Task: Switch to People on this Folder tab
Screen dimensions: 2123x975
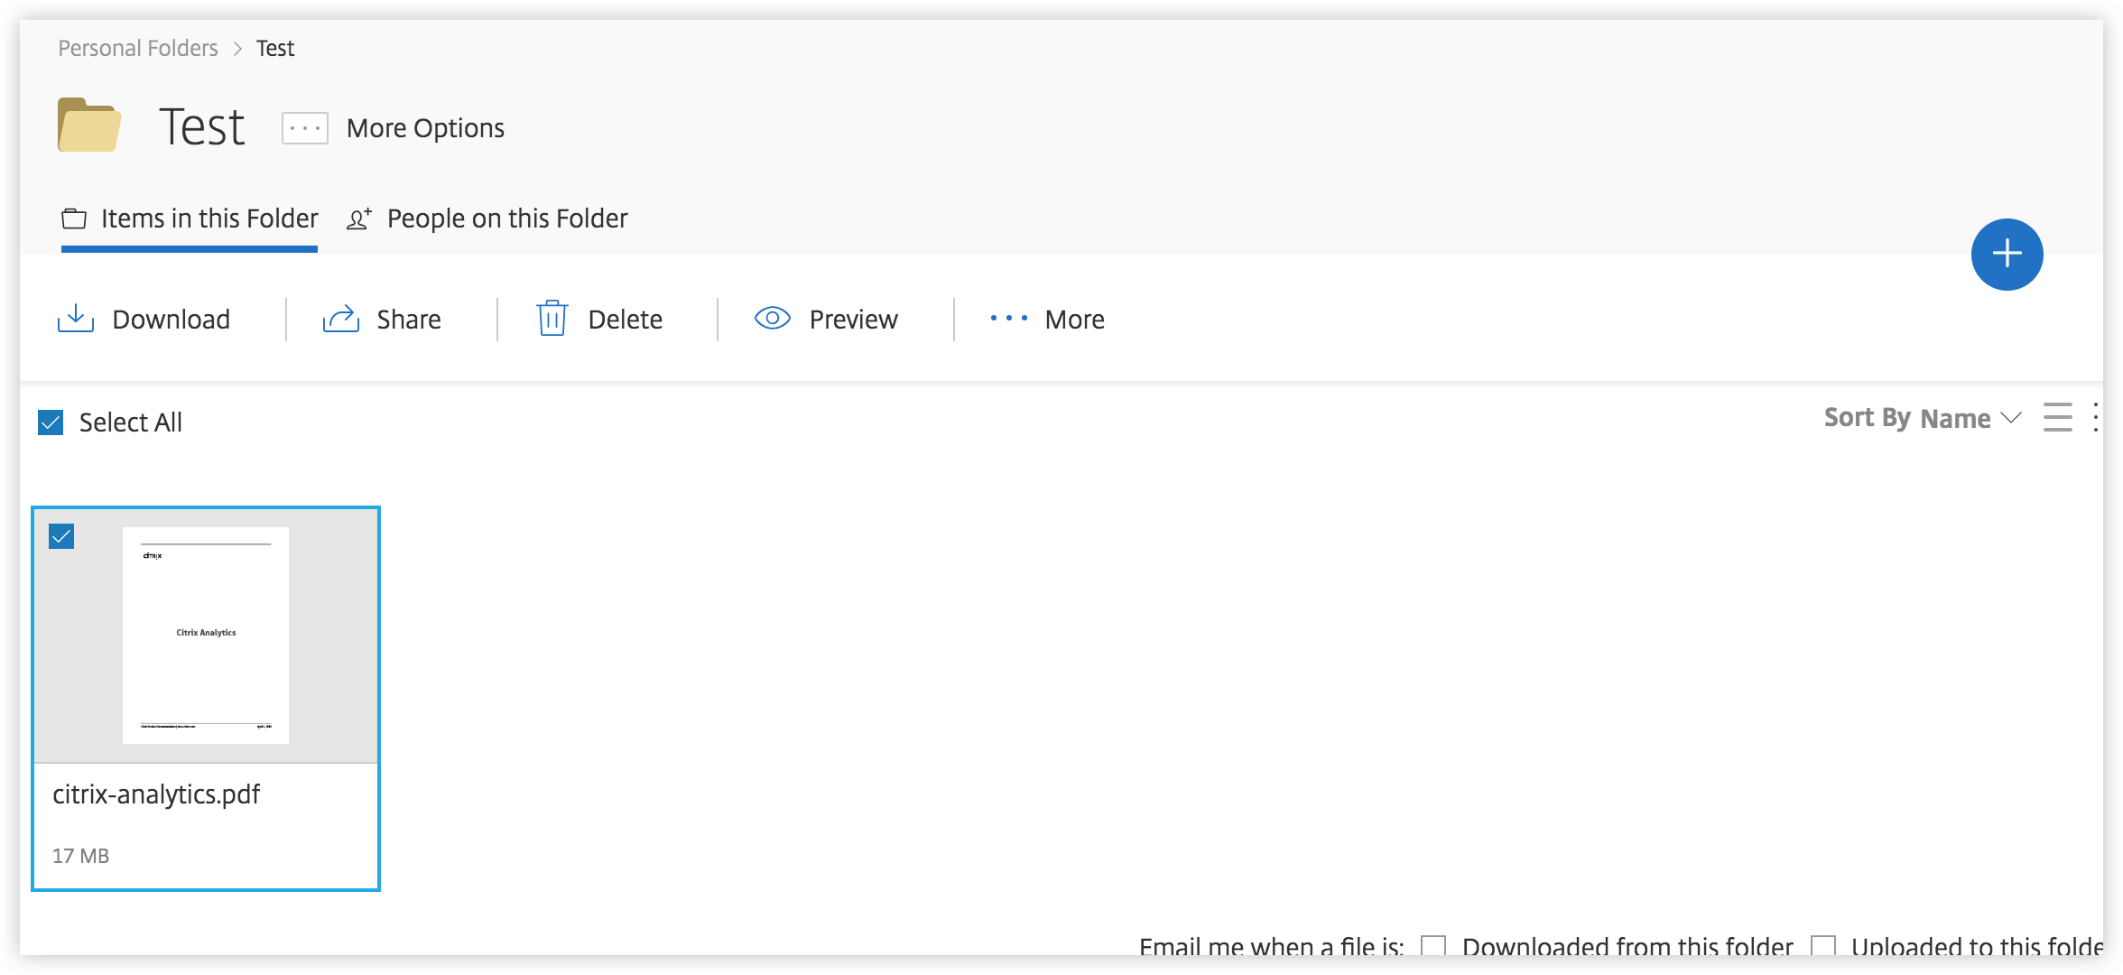Action: click(488, 218)
